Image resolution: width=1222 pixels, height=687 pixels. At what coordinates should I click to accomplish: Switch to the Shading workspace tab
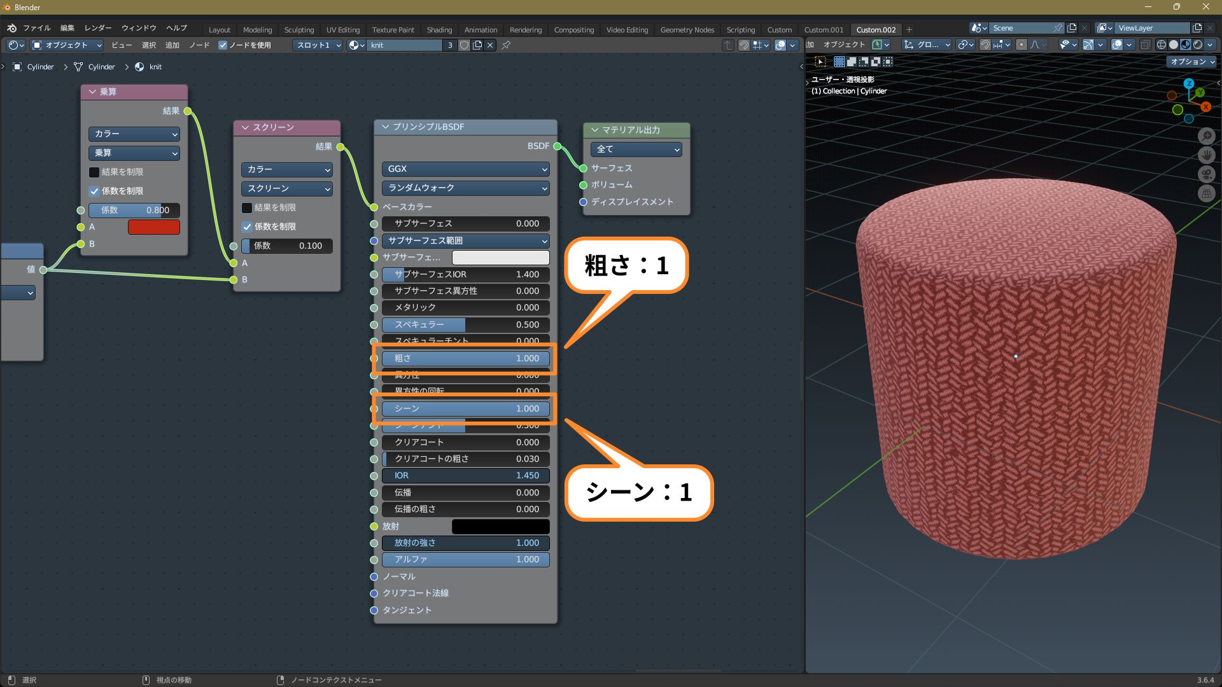(x=439, y=30)
